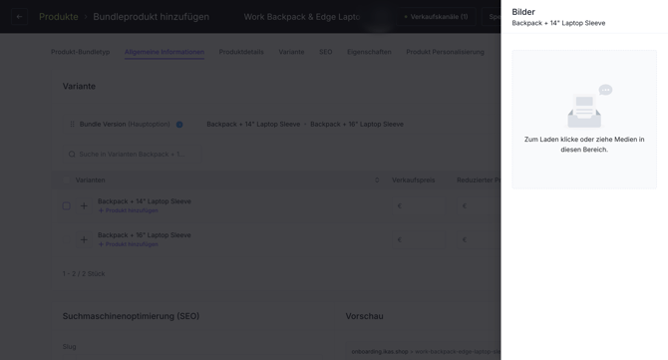668x360 pixels.
Task: Click the back arrow icon in header
Action: pyautogui.click(x=19, y=17)
